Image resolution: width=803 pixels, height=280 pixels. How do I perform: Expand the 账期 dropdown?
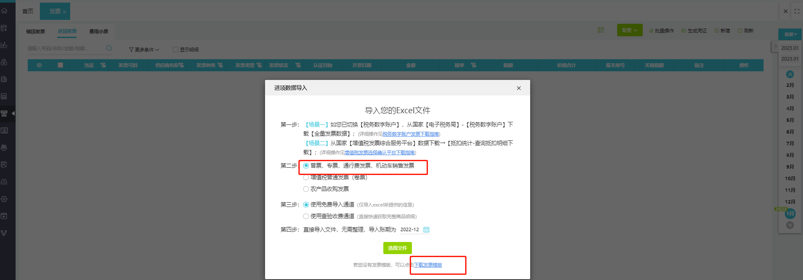point(790,35)
